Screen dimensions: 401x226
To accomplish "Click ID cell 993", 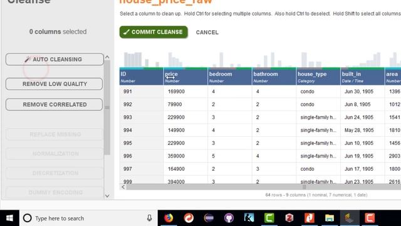I will (142, 117).
